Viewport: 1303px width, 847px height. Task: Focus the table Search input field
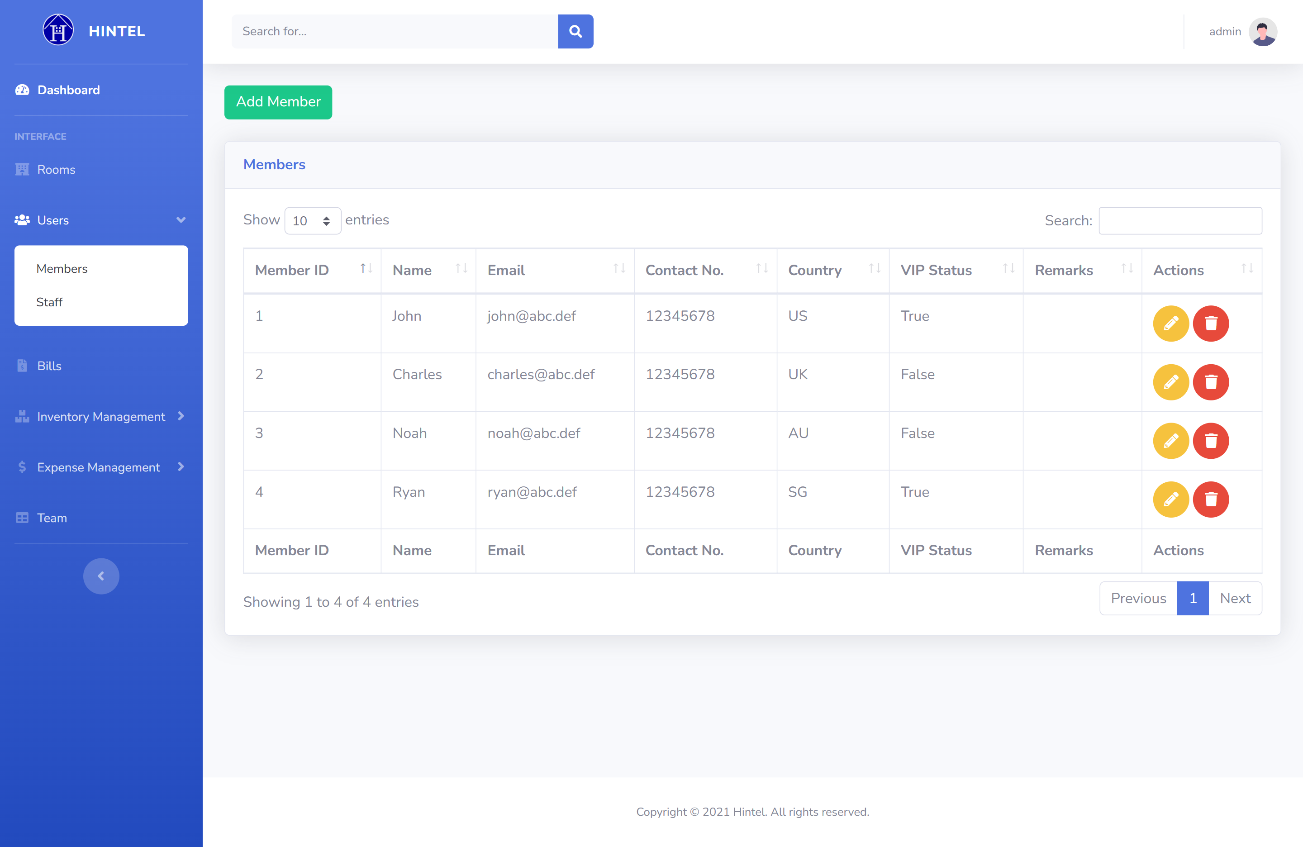coord(1180,221)
